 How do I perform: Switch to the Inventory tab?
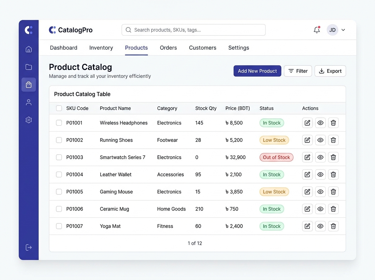pyautogui.click(x=101, y=48)
